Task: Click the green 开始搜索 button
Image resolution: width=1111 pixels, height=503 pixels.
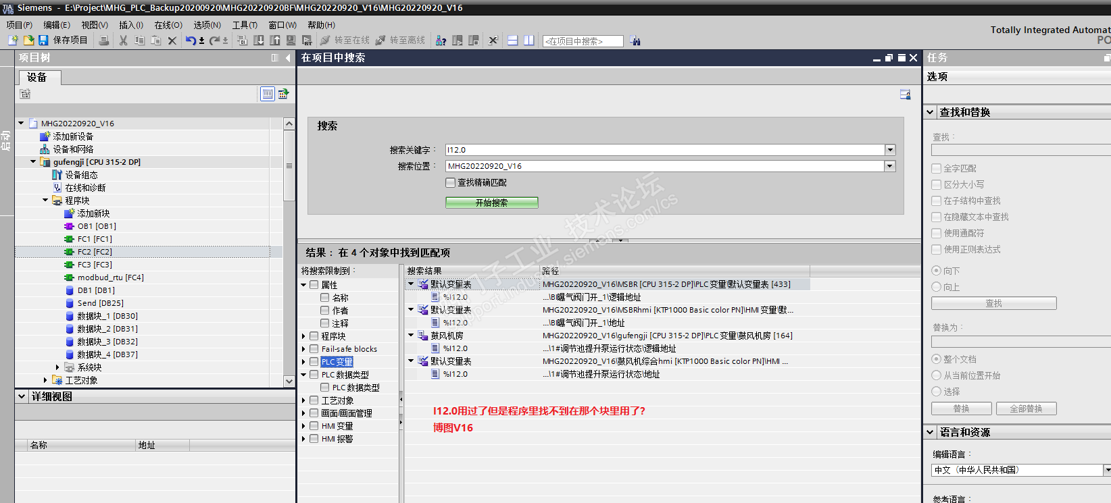Action: pos(492,203)
